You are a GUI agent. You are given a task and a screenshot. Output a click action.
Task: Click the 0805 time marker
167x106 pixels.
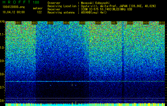[x=82, y=23]
